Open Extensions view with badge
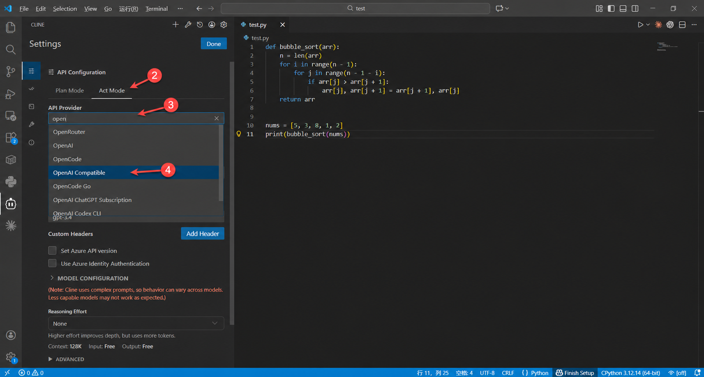This screenshot has width=704, height=377. (x=11, y=138)
